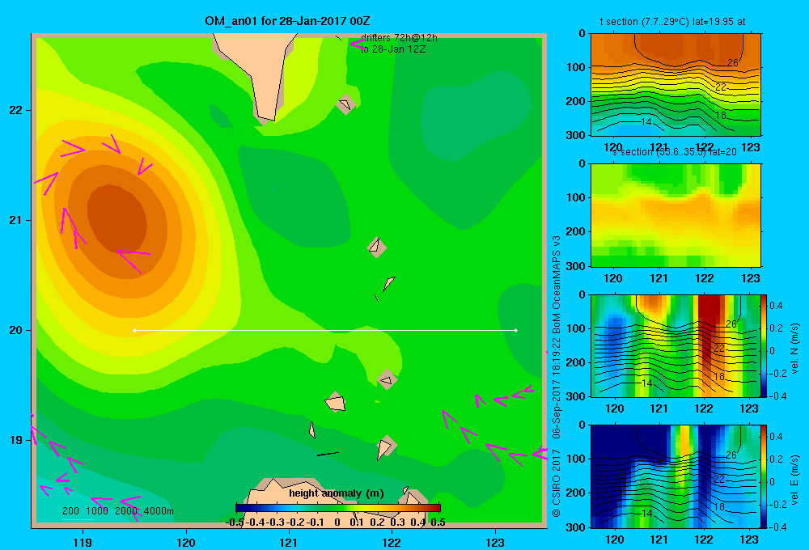Click the "s section (33.6..35.5) lat=20" heading

675,152
